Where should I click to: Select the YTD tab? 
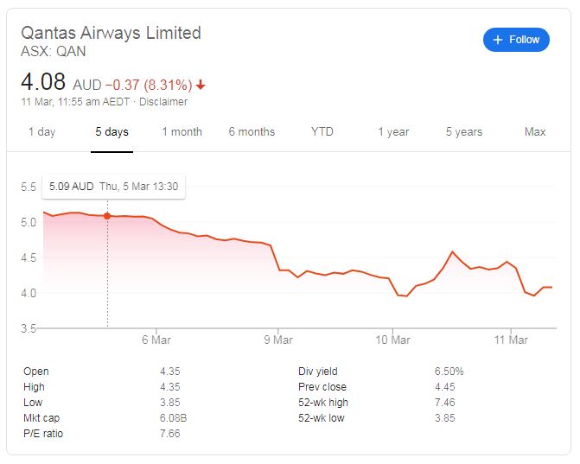pyautogui.click(x=322, y=132)
